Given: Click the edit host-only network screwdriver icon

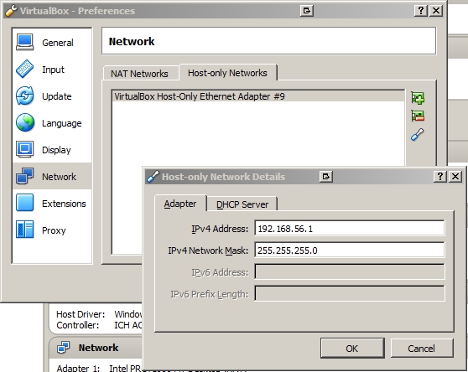Looking at the screenshot, I should pos(418,134).
